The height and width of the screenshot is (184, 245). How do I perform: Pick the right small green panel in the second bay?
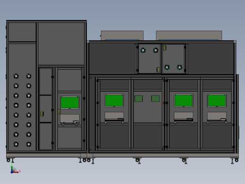pyautogui.click(x=155, y=99)
